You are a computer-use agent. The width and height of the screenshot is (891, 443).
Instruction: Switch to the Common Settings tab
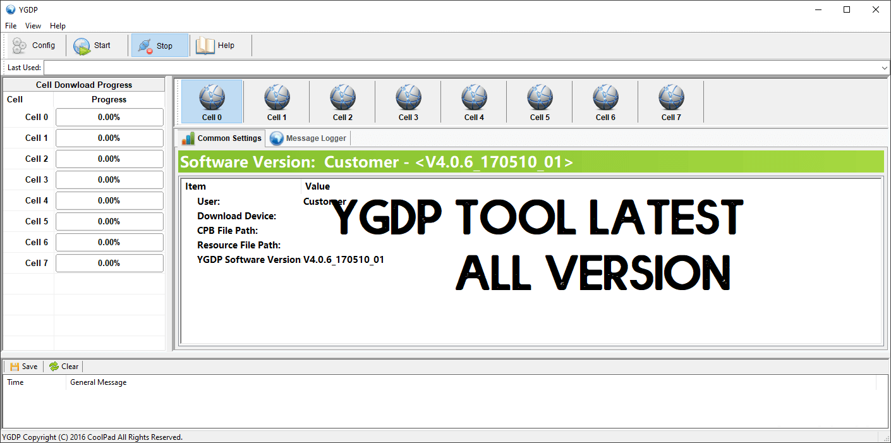[x=221, y=138]
